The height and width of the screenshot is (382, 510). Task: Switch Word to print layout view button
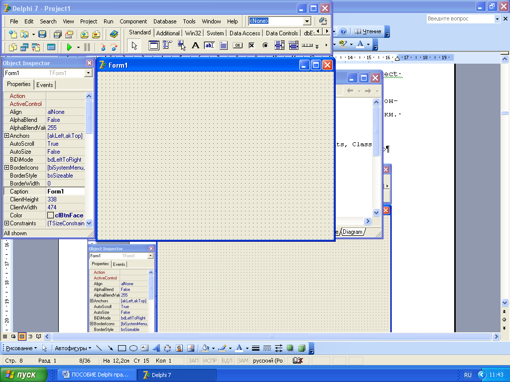(22, 336)
